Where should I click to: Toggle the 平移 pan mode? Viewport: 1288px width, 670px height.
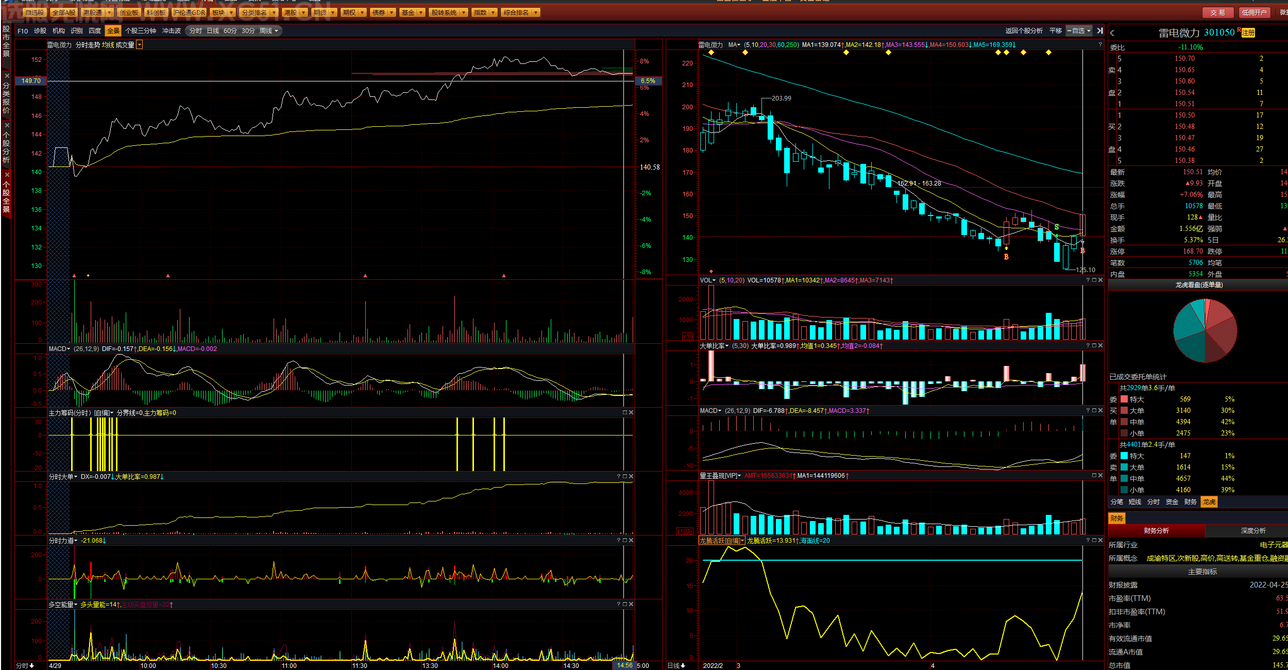coord(1056,31)
